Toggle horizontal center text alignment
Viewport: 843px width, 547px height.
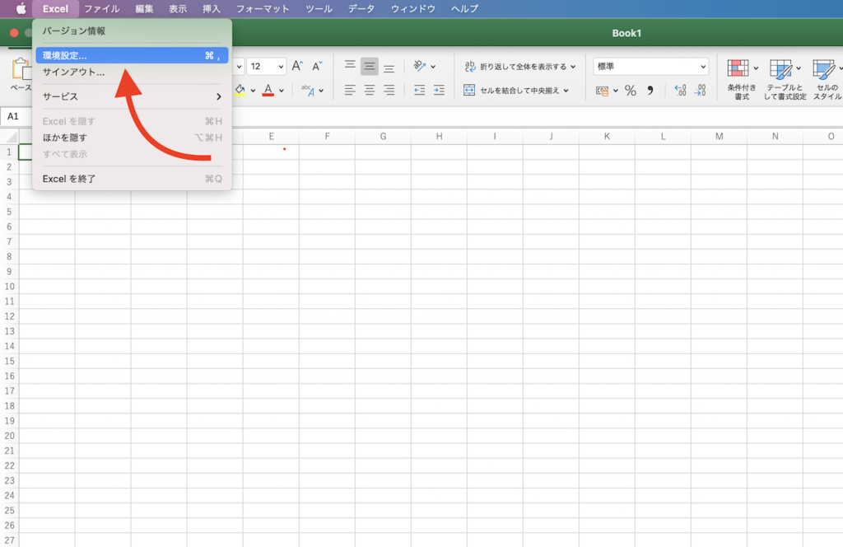tap(370, 90)
